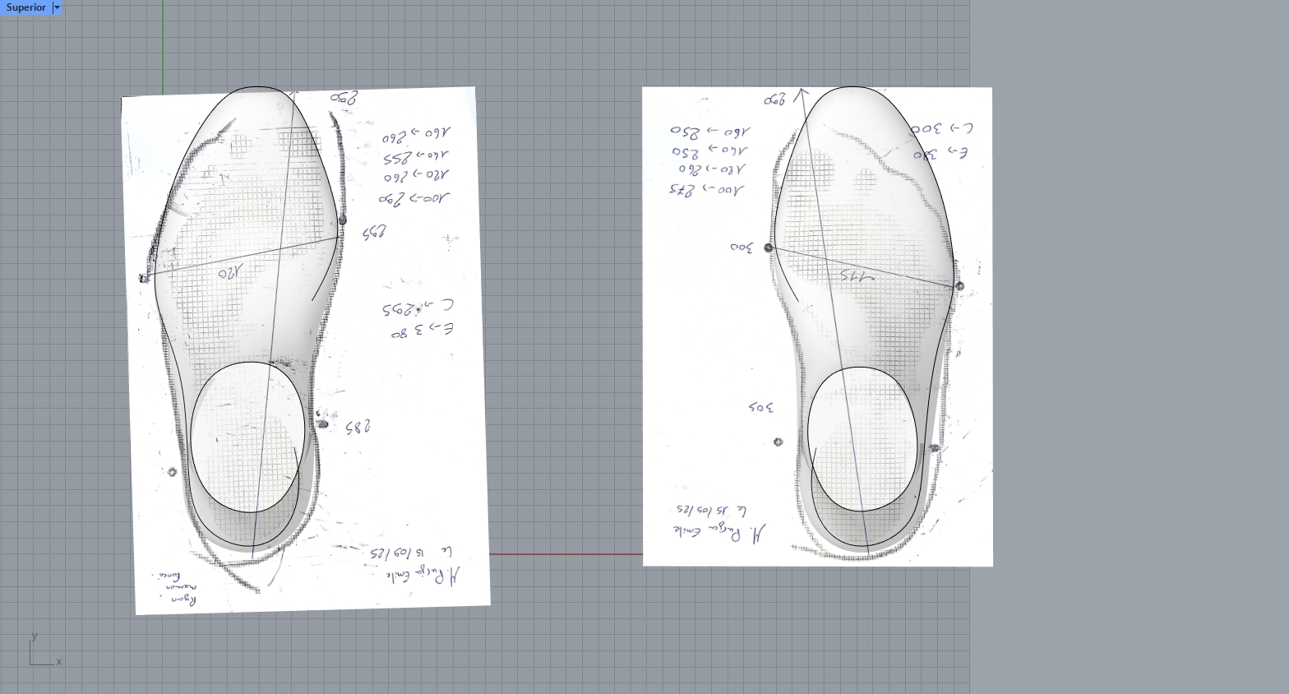
Task: Click the left scanned footprint's bottom-left handwritten note
Action: pyautogui.click(x=173, y=588)
